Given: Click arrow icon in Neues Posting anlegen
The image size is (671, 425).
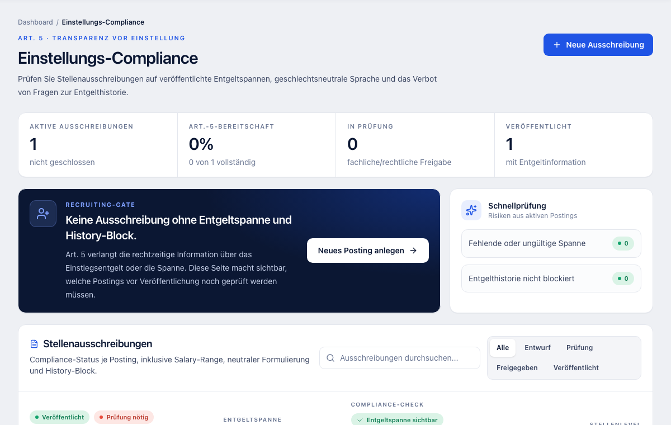Looking at the screenshot, I should [x=414, y=251].
